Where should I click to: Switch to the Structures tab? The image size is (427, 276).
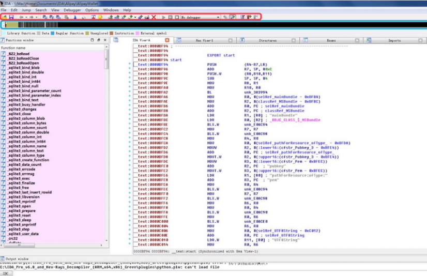point(267,40)
